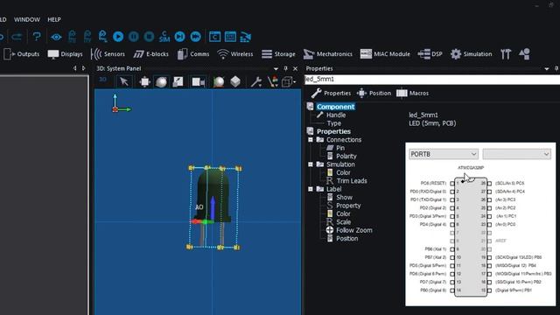Viewport: 560px width, 315px height.
Task: Click the camera view icon in System Panel
Action: [199, 82]
